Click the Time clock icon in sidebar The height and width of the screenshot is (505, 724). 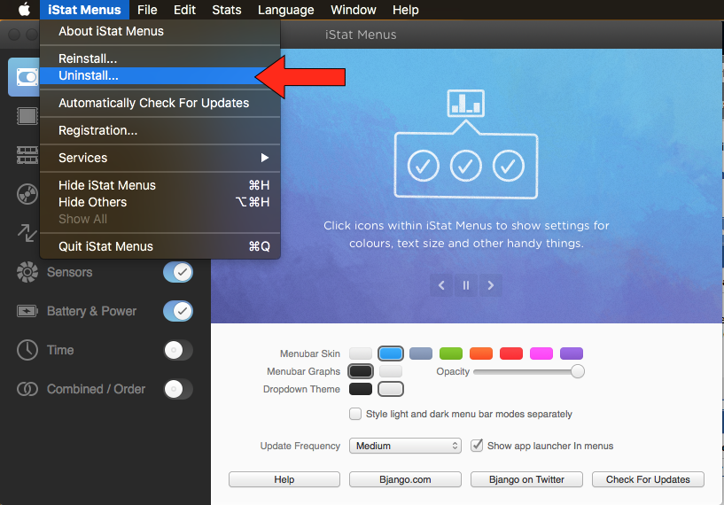click(27, 350)
